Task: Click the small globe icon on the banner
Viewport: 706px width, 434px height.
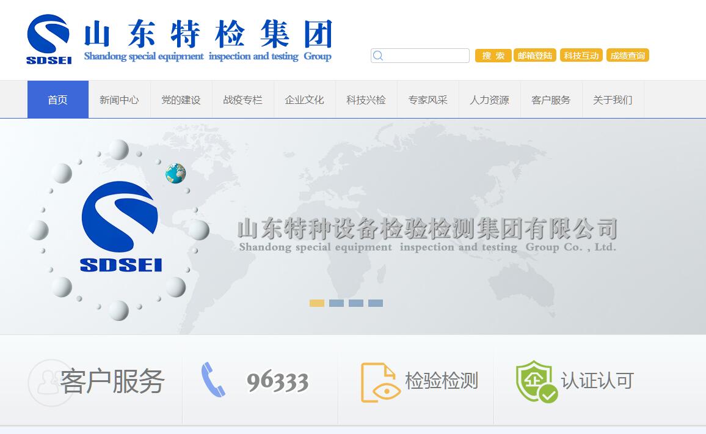Action: [x=175, y=174]
